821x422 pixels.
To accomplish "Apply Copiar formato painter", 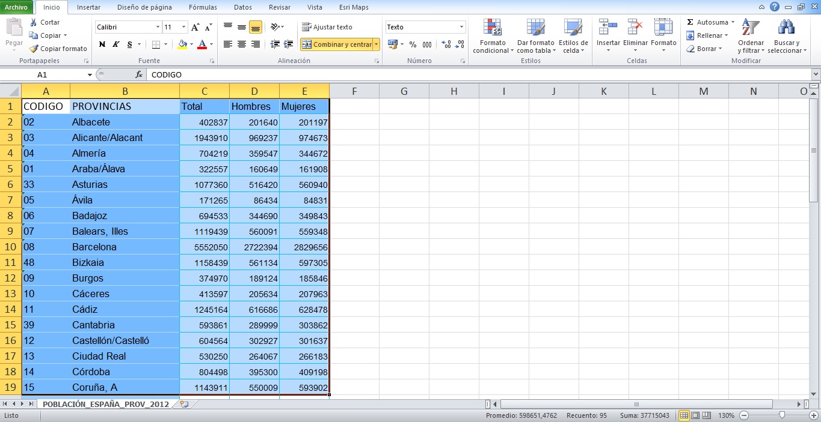I will 58,49.
